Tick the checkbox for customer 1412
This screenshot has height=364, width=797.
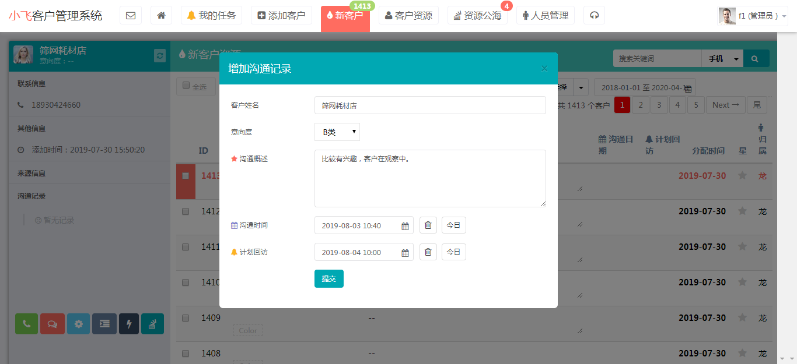pyautogui.click(x=186, y=211)
